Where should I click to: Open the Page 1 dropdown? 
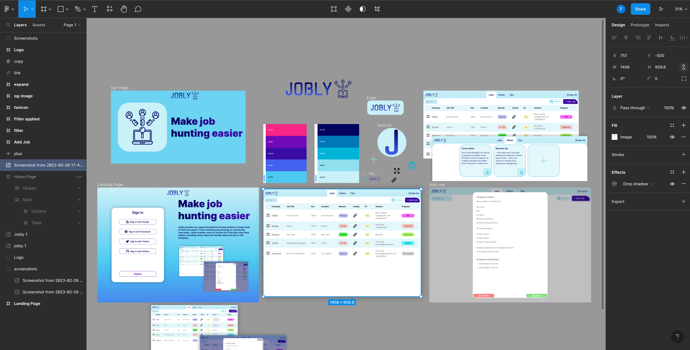click(x=72, y=25)
